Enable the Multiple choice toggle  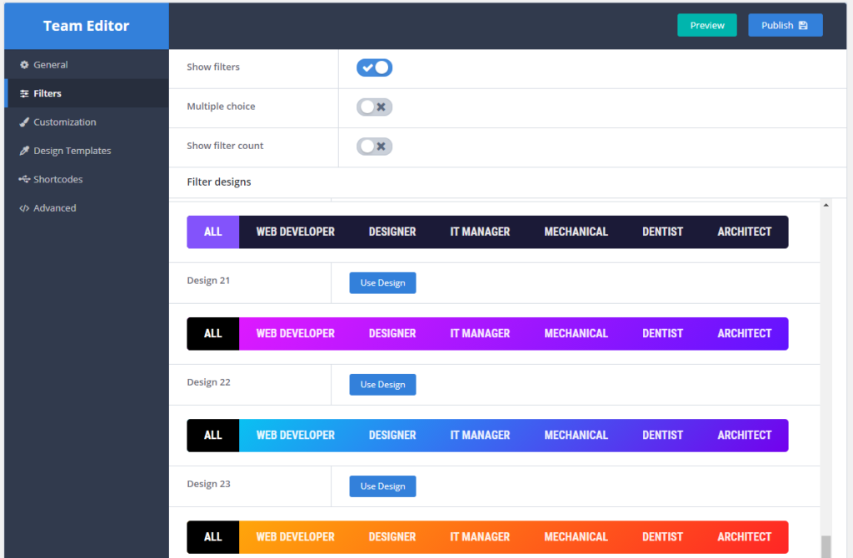coord(374,107)
